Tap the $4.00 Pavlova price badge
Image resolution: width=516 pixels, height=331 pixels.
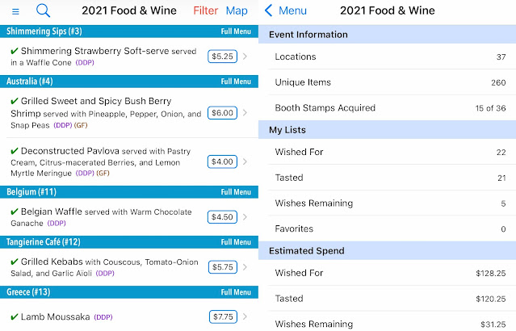222,161
